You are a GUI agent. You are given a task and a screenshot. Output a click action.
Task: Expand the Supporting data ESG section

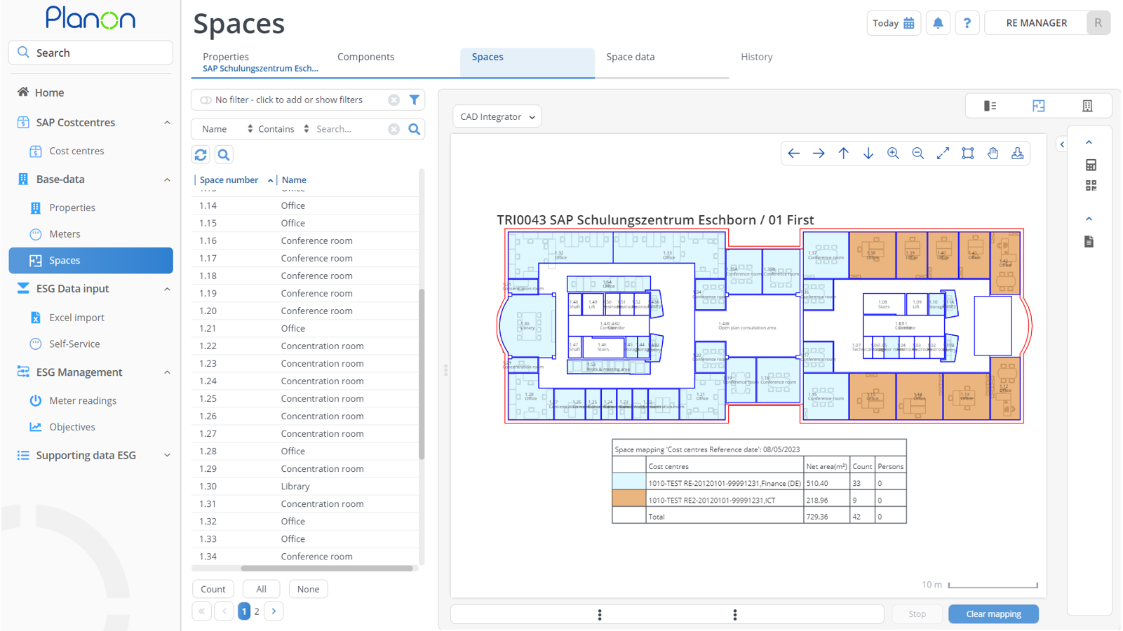[x=167, y=456]
